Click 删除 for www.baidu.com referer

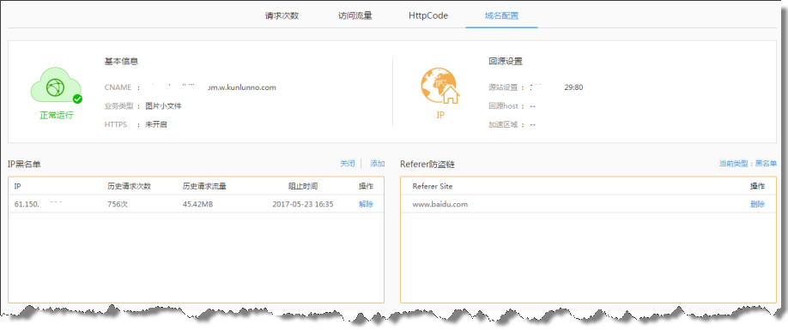click(x=757, y=204)
